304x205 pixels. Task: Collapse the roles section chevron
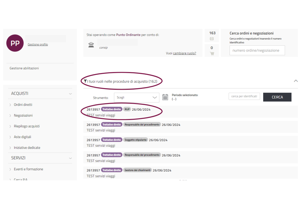click(296, 81)
